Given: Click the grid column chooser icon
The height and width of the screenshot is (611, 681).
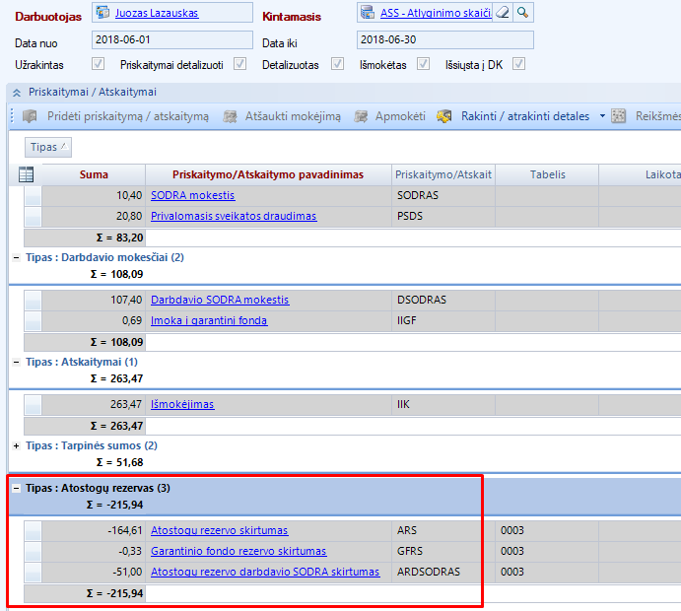Looking at the screenshot, I should click(27, 174).
